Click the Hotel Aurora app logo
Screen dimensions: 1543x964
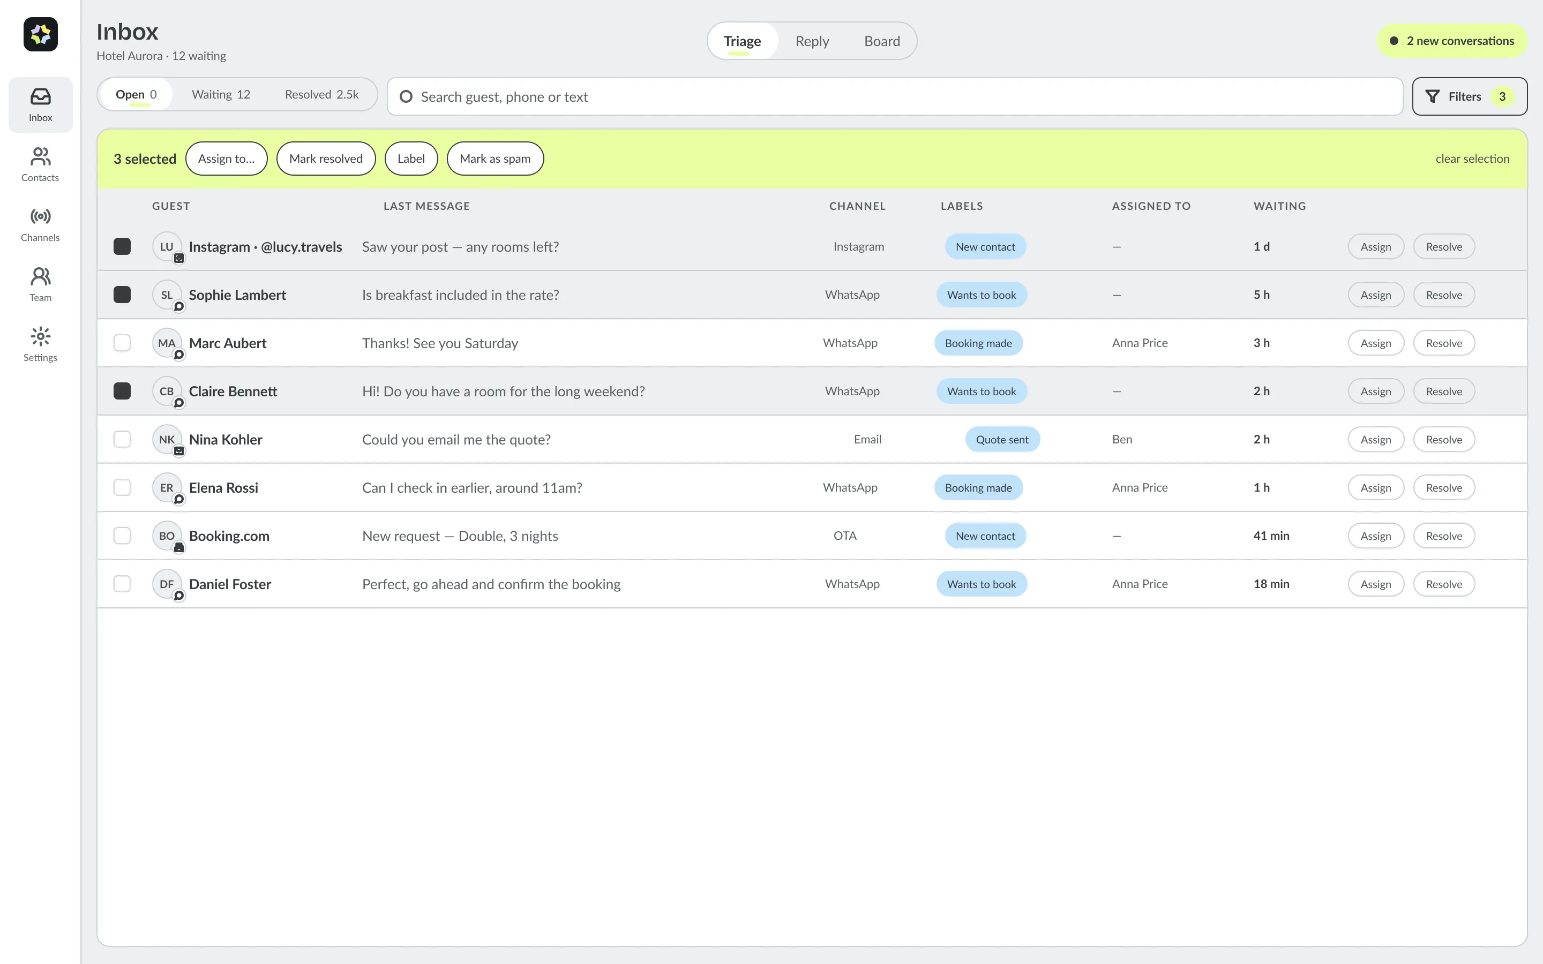coord(40,34)
